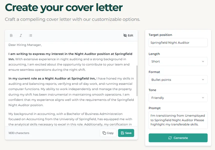Click the chevron arrow in the Length field
The image size is (215, 150).
pos(203,61)
